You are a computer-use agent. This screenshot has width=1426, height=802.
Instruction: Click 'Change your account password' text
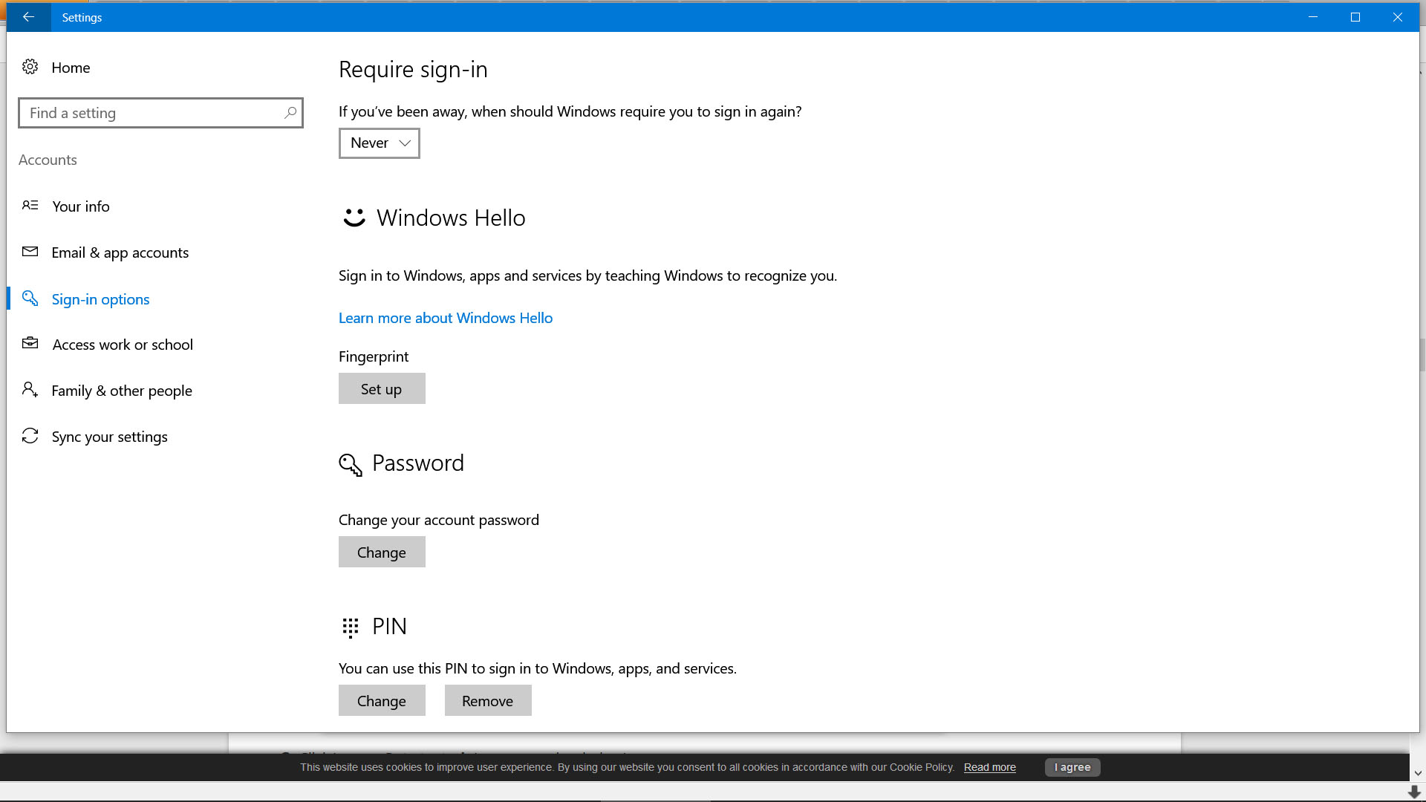(439, 520)
